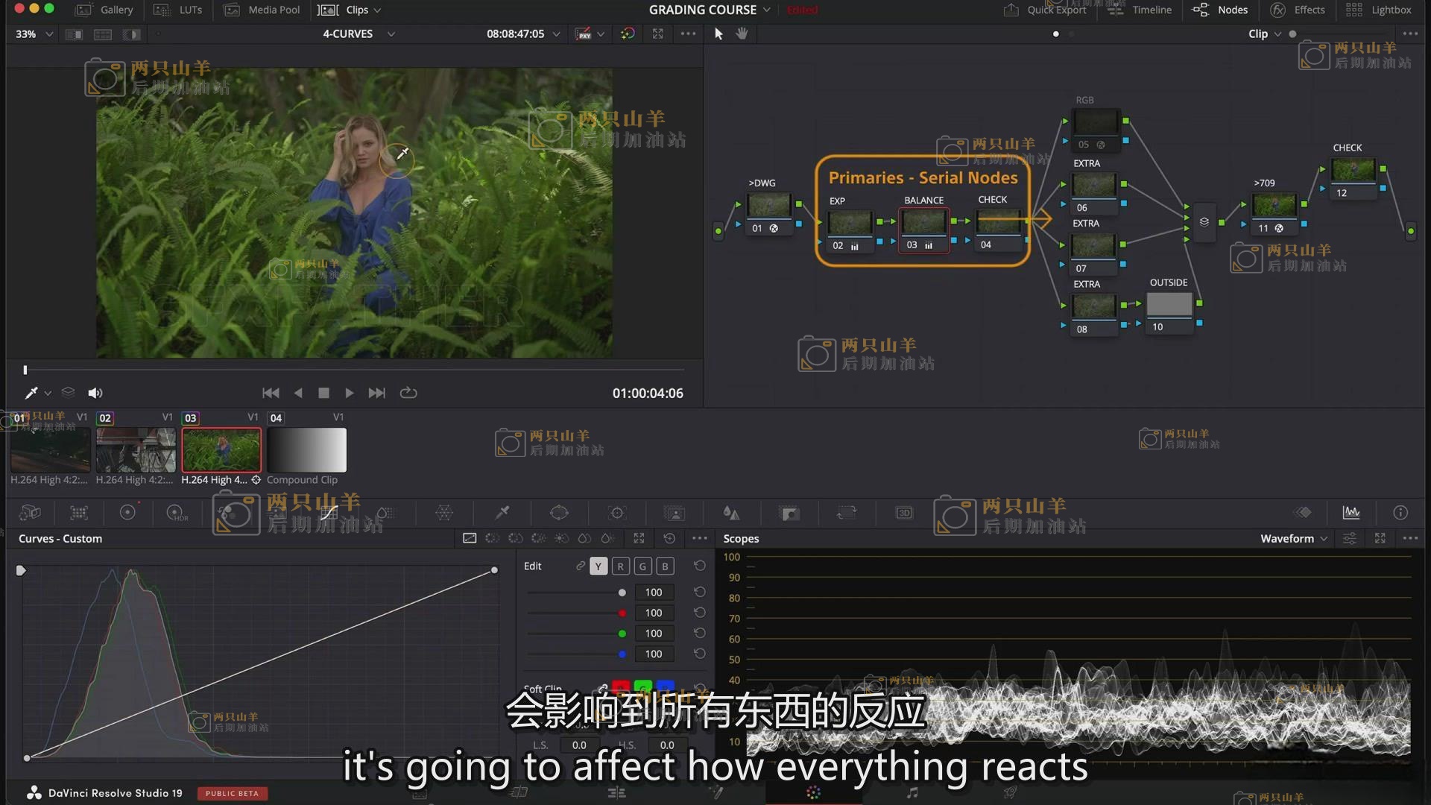Toggle curve channel ganging link icon
This screenshot has width=1431, height=805.
pos(580,566)
